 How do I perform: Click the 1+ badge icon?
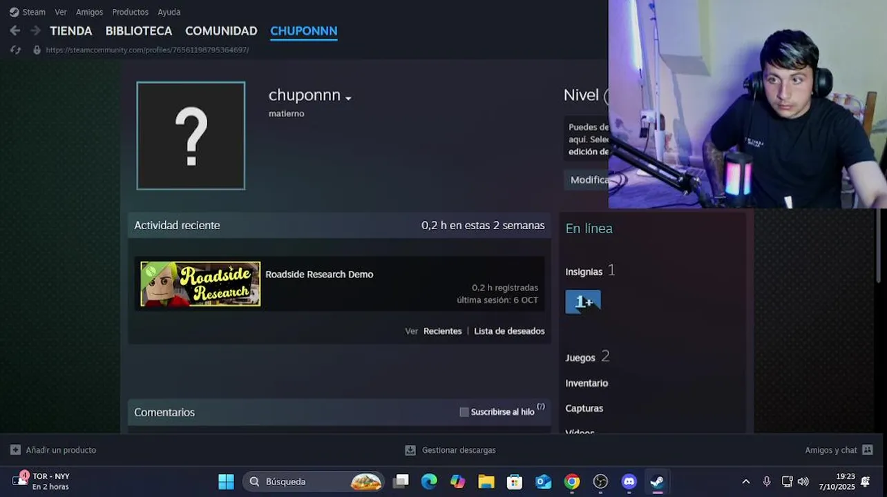point(583,302)
